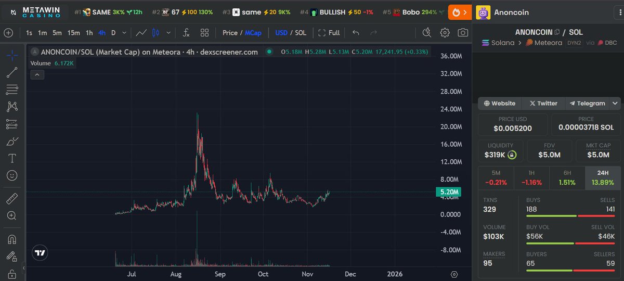
Task: Open the Fibonacci retracement tool group
Action: (x=12, y=90)
